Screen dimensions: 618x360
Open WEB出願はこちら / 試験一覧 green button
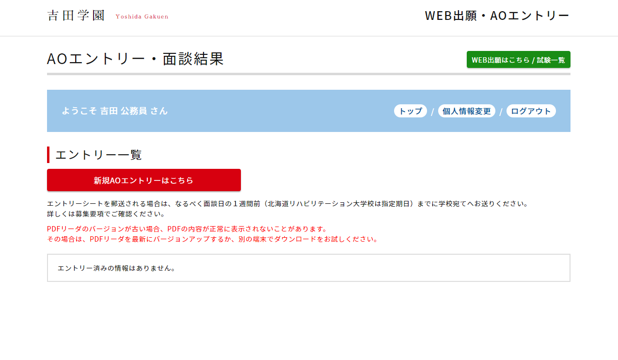click(x=518, y=60)
